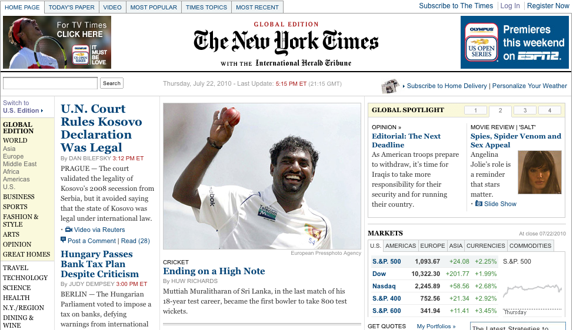The image size is (573, 330).
Task: Click the search input field
Action: coord(50,83)
